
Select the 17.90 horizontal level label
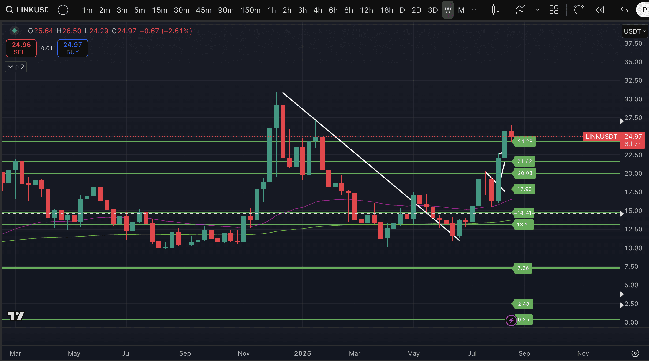[524, 189]
